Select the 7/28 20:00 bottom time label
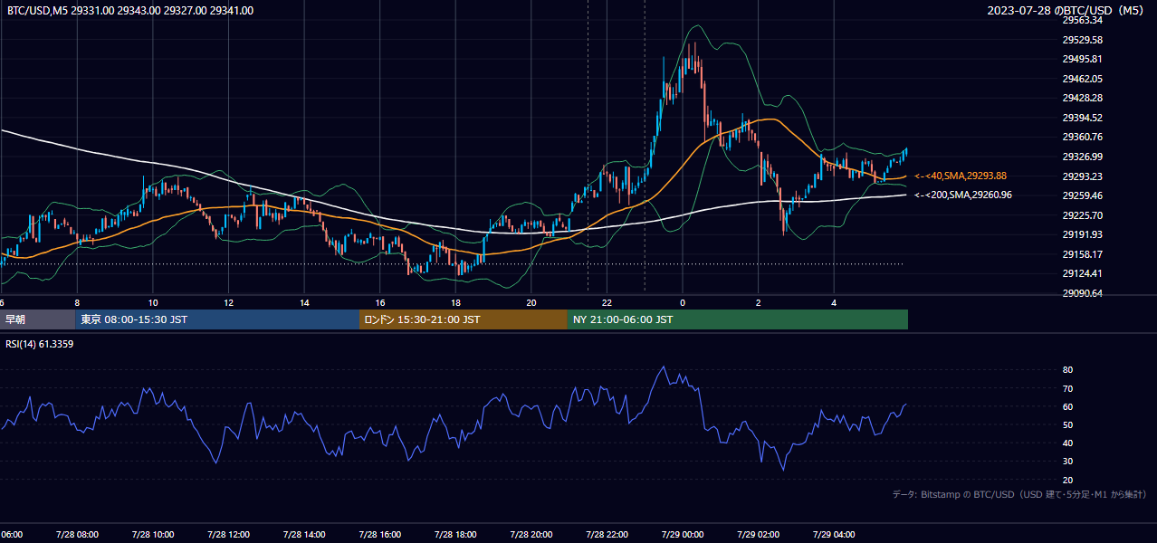The width and height of the screenshot is (1157, 543). (531, 534)
